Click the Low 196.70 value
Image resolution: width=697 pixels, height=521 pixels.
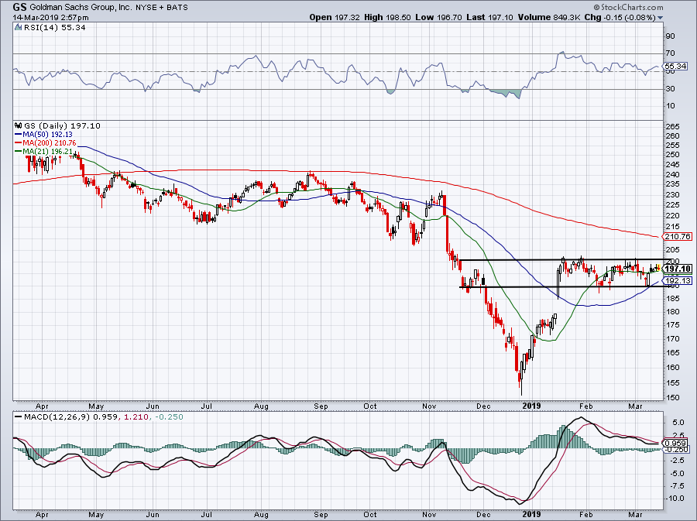[x=438, y=17]
